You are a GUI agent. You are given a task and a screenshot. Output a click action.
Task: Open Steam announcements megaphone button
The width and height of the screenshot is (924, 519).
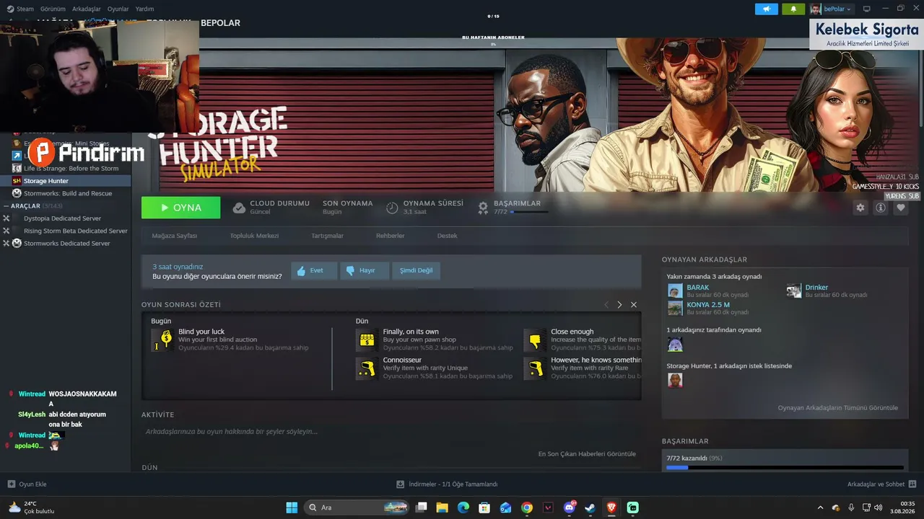(x=767, y=9)
